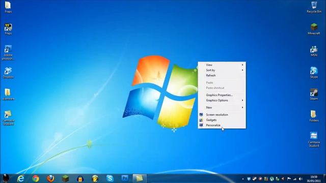Open the View submenu in context menu
The image size is (326, 183).
(x=222, y=65)
